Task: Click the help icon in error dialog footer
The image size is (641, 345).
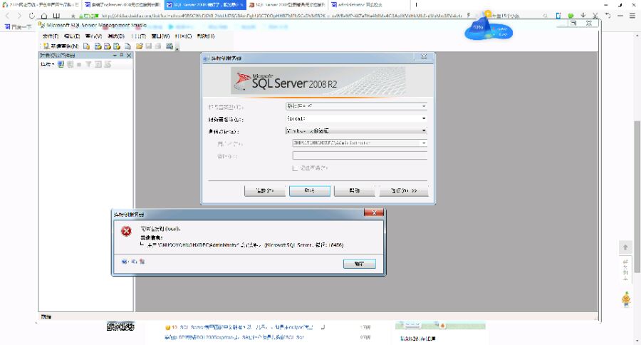Action: coord(124,262)
